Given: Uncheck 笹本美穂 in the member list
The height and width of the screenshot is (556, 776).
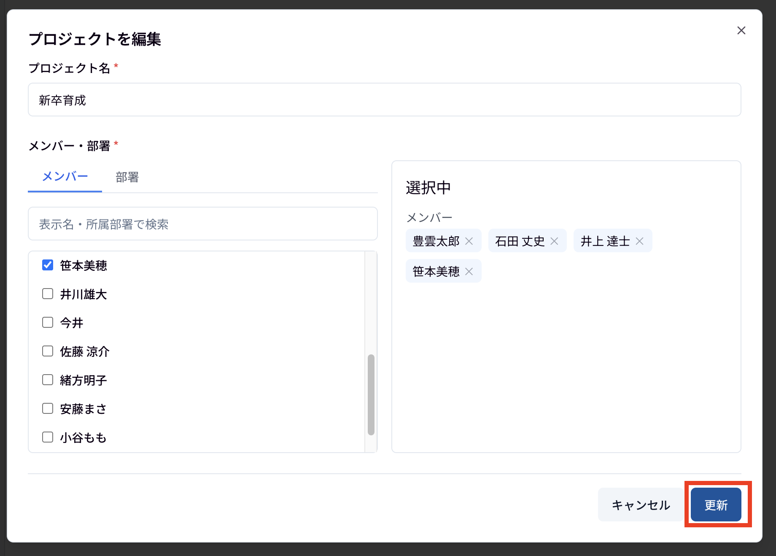Looking at the screenshot, I should pyautogui.click(x=47, y=265).
